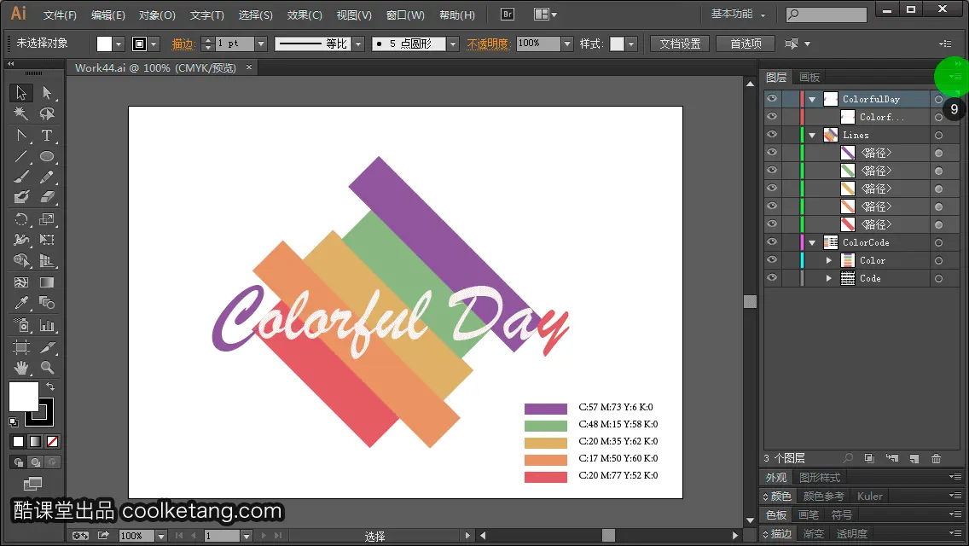
Task: Hide the ColorfulDay layer eye
Action: tap(772, 98)
